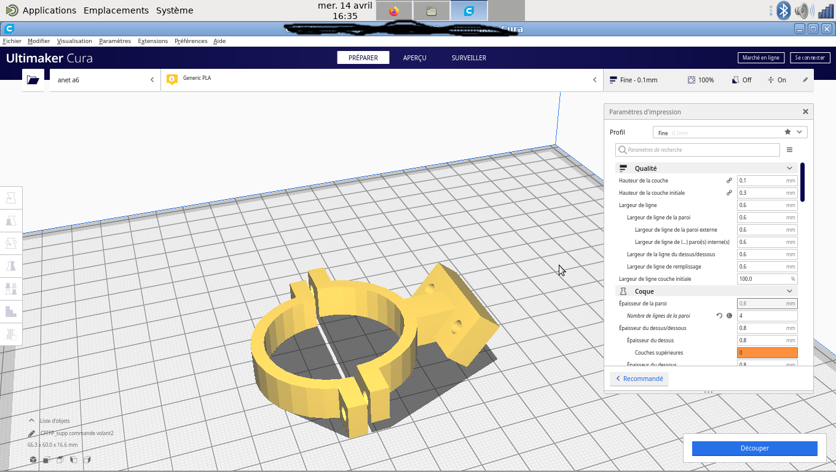The width and height of the screenshot is (836, 472).
Task: Click the Bluetooth tray icon
Action: coord(783,10)
